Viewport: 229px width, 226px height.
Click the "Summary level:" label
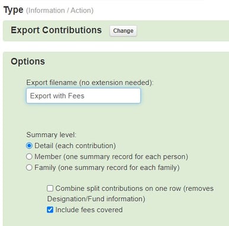(51, 135)
